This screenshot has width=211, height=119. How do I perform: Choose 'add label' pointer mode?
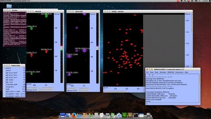14,80
